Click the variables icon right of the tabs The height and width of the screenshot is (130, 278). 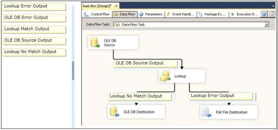tap(264, 14)
